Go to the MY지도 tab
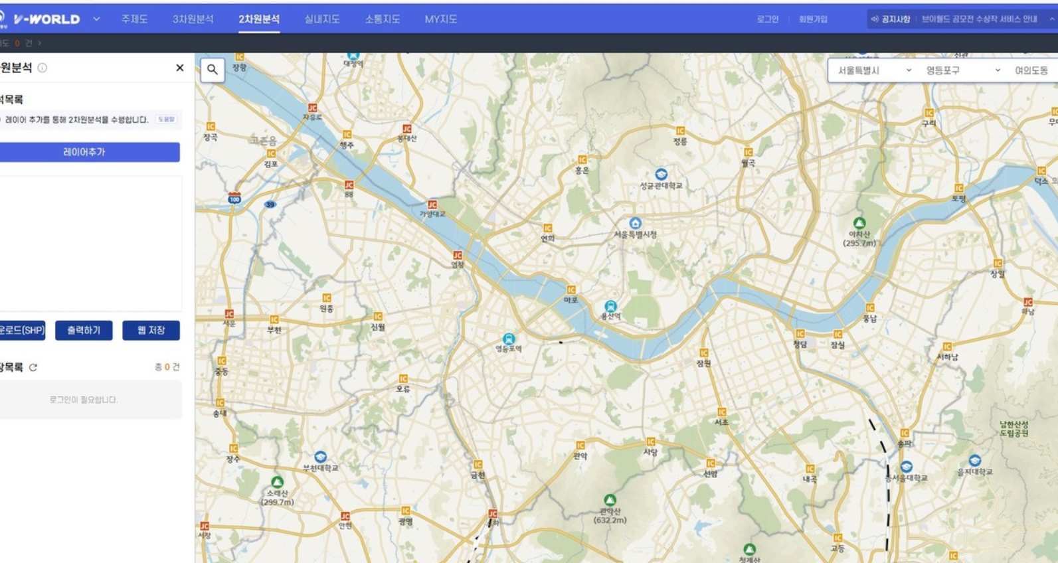The height and width of the screenshot is (563, 1058). [x=441, y=19]
